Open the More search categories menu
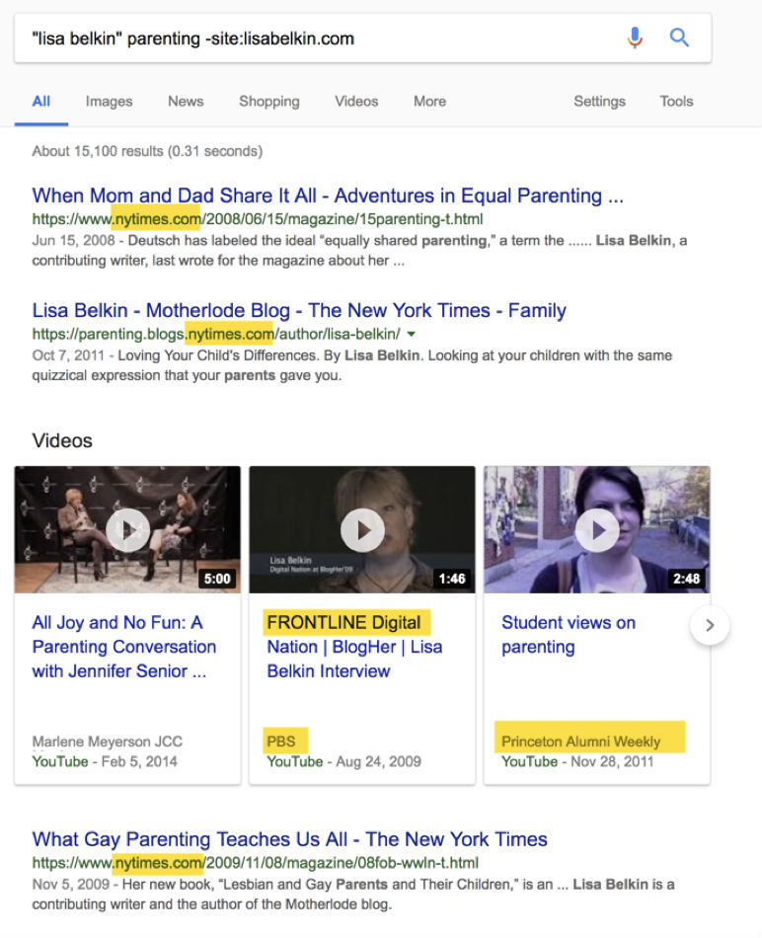Viewport: 762px width, 938px height. 429,101
